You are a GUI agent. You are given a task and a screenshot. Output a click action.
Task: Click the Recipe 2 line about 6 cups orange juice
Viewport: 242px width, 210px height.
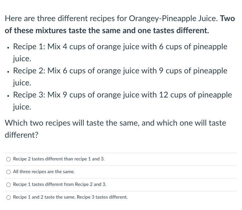coord(120,77)
